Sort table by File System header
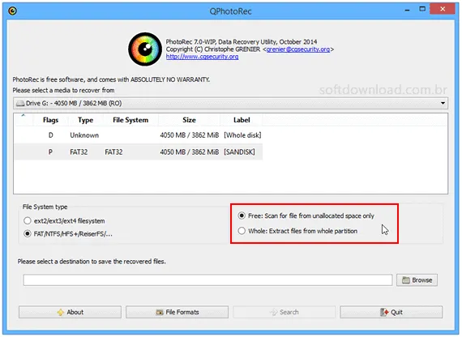The image size is (462, 337). pyautogui.click(x=130, y=120)
